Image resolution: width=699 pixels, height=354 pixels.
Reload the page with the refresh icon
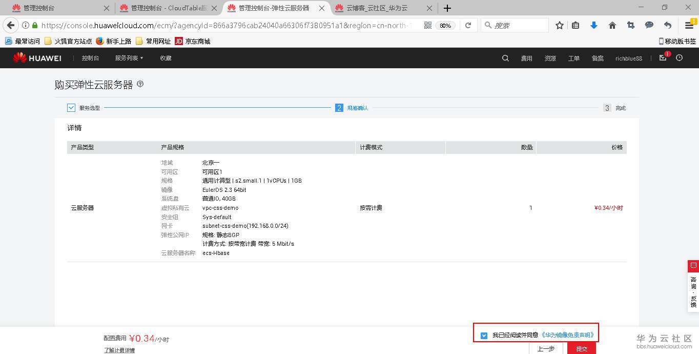click(468, 25)
